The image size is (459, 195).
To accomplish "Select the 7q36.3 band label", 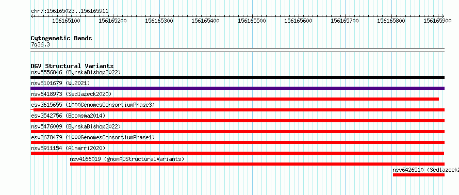I will (40, 44).
